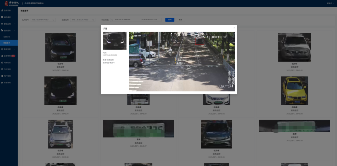
Task: Click the 节点管理 sidebar icon
Action: point(2,69)
